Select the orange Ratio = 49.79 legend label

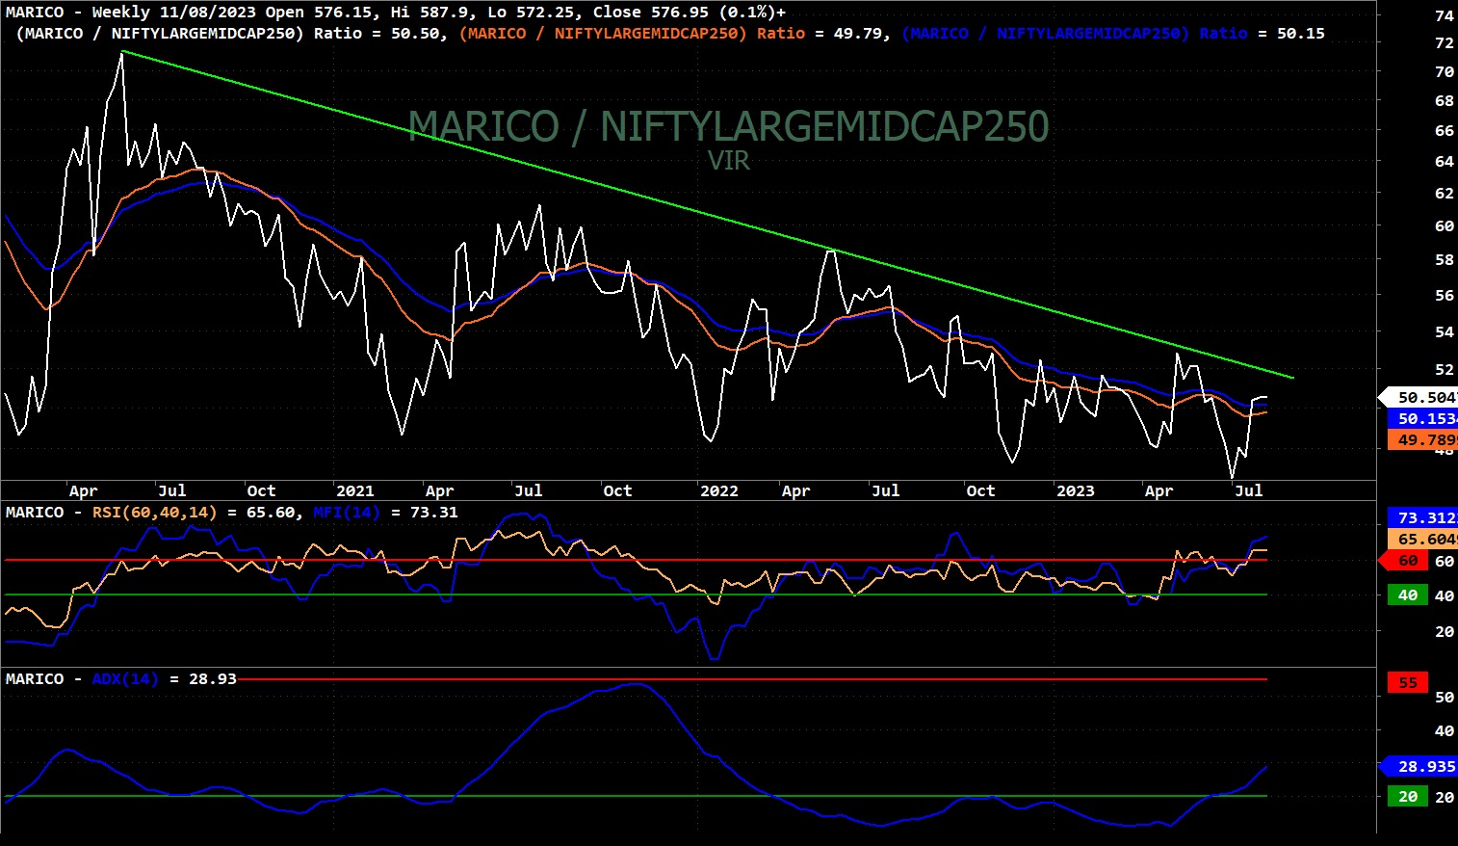pos(675,34)
